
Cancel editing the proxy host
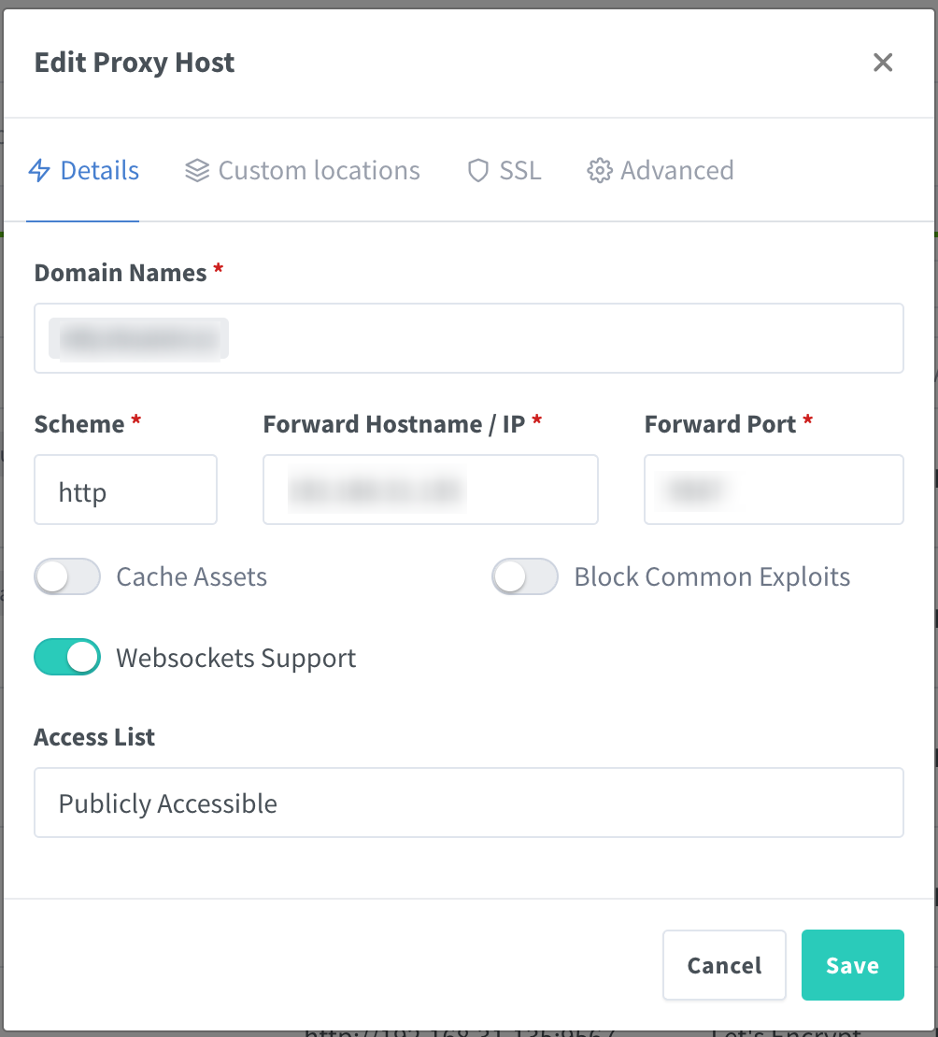click(x=724, y=965)
